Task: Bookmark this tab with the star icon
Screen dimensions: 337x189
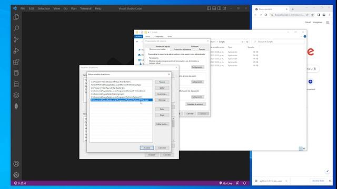Action: 312,15
